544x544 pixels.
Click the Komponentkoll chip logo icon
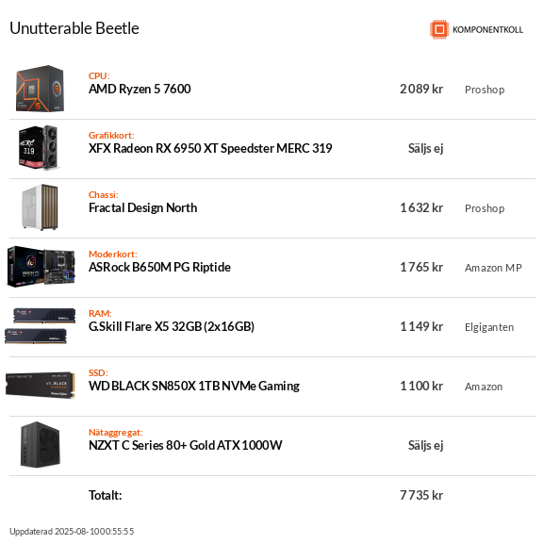point(439,29)
